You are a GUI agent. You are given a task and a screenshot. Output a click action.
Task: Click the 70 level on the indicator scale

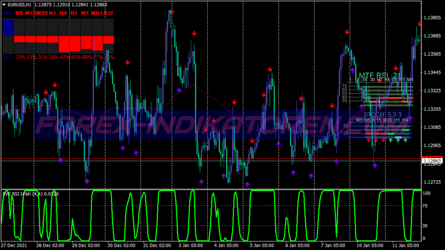pos(425,206)
